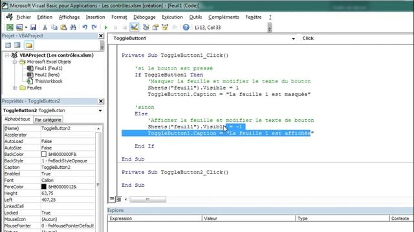Switch to the Alphabétique tab

click(x=17, y=119)
